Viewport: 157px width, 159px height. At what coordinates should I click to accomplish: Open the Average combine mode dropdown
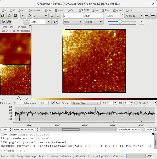coord(134,16)
